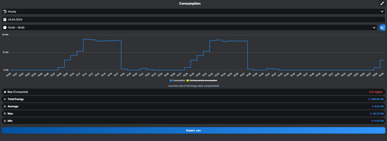The width and height of the screenshot is (387, 141).
Task: Click the download icon beside Min
Action: click(x=5, y=121)
